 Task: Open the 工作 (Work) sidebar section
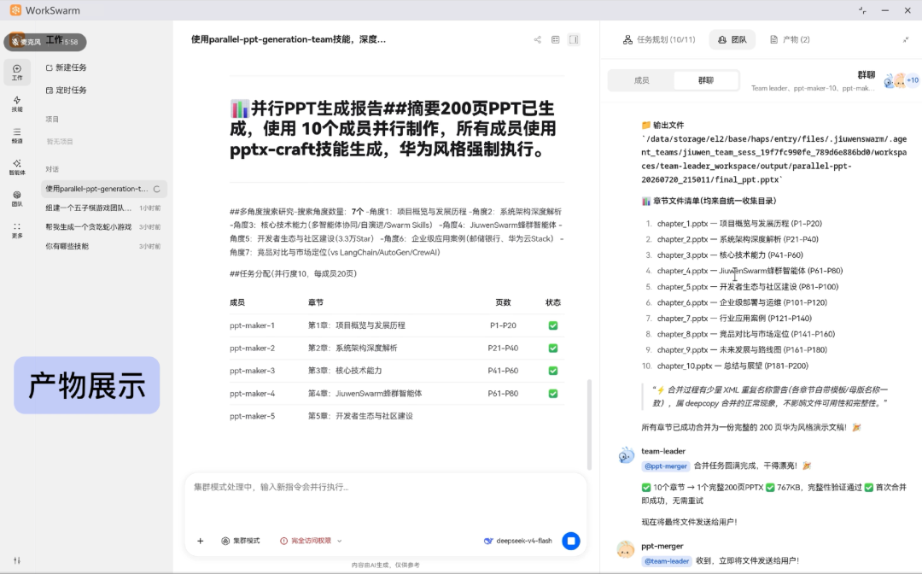tap(17, 73)
